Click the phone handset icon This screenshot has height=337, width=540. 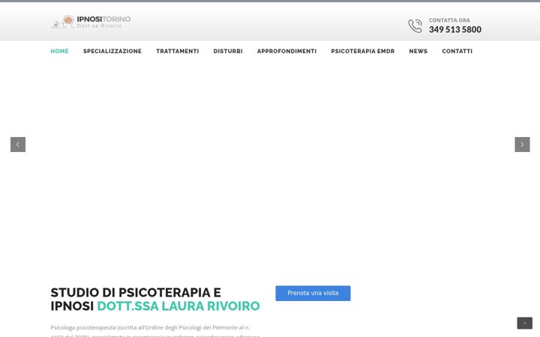click(x=415, y=26)
